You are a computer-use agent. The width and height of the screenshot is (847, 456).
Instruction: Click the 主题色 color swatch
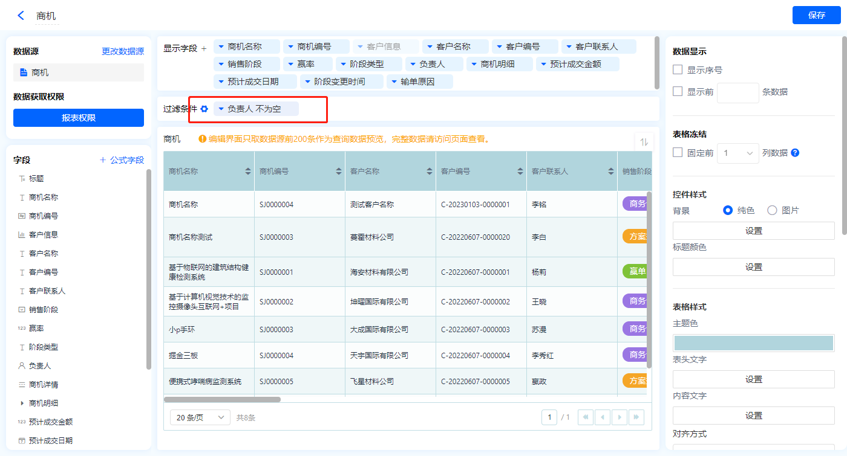753,343
